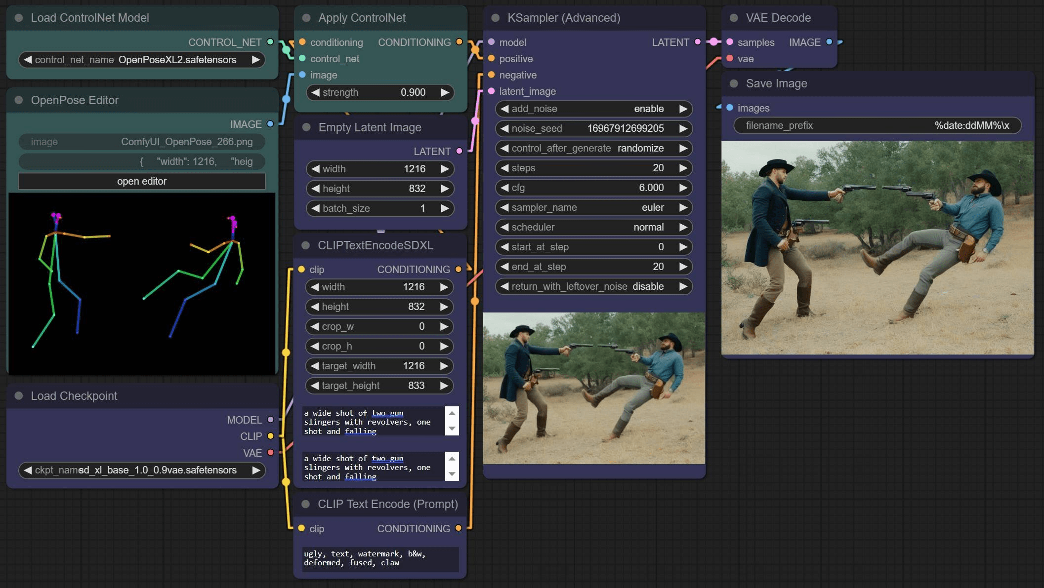
Task: Click the VAE output socket on Load Checkpoint
Action: 270,453
